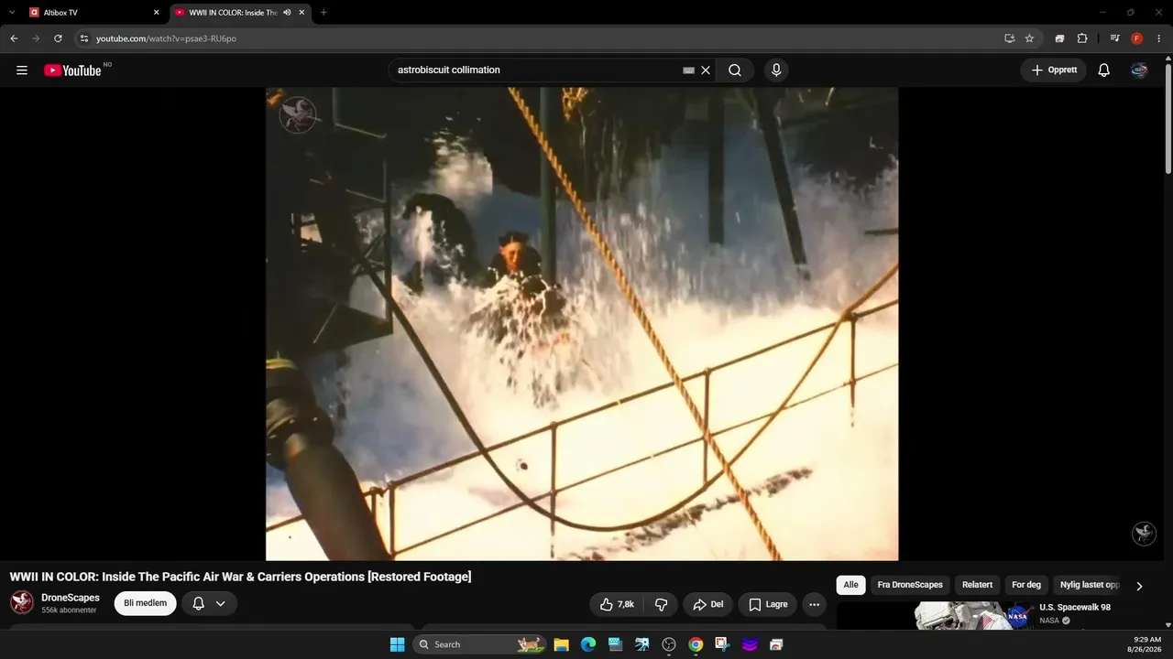
Task: View site information icon in address bar
Action: pos(84,38)
